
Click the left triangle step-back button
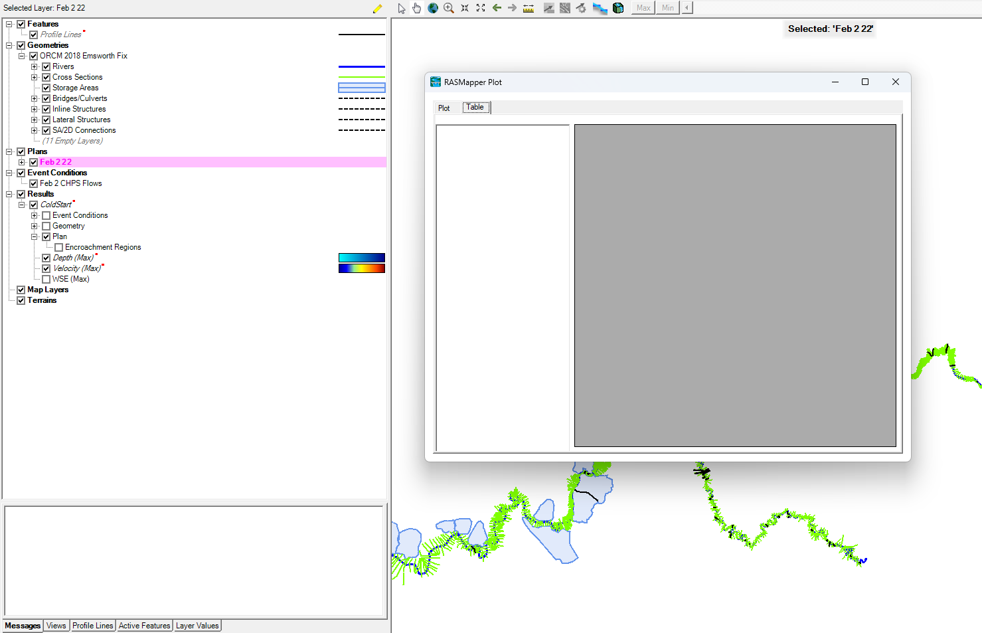tap(687, 8)
